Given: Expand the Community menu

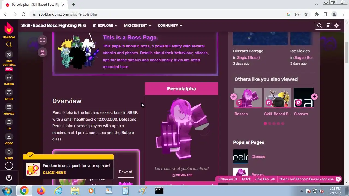Looking at the screenshot, I should (x=170, y=26).
